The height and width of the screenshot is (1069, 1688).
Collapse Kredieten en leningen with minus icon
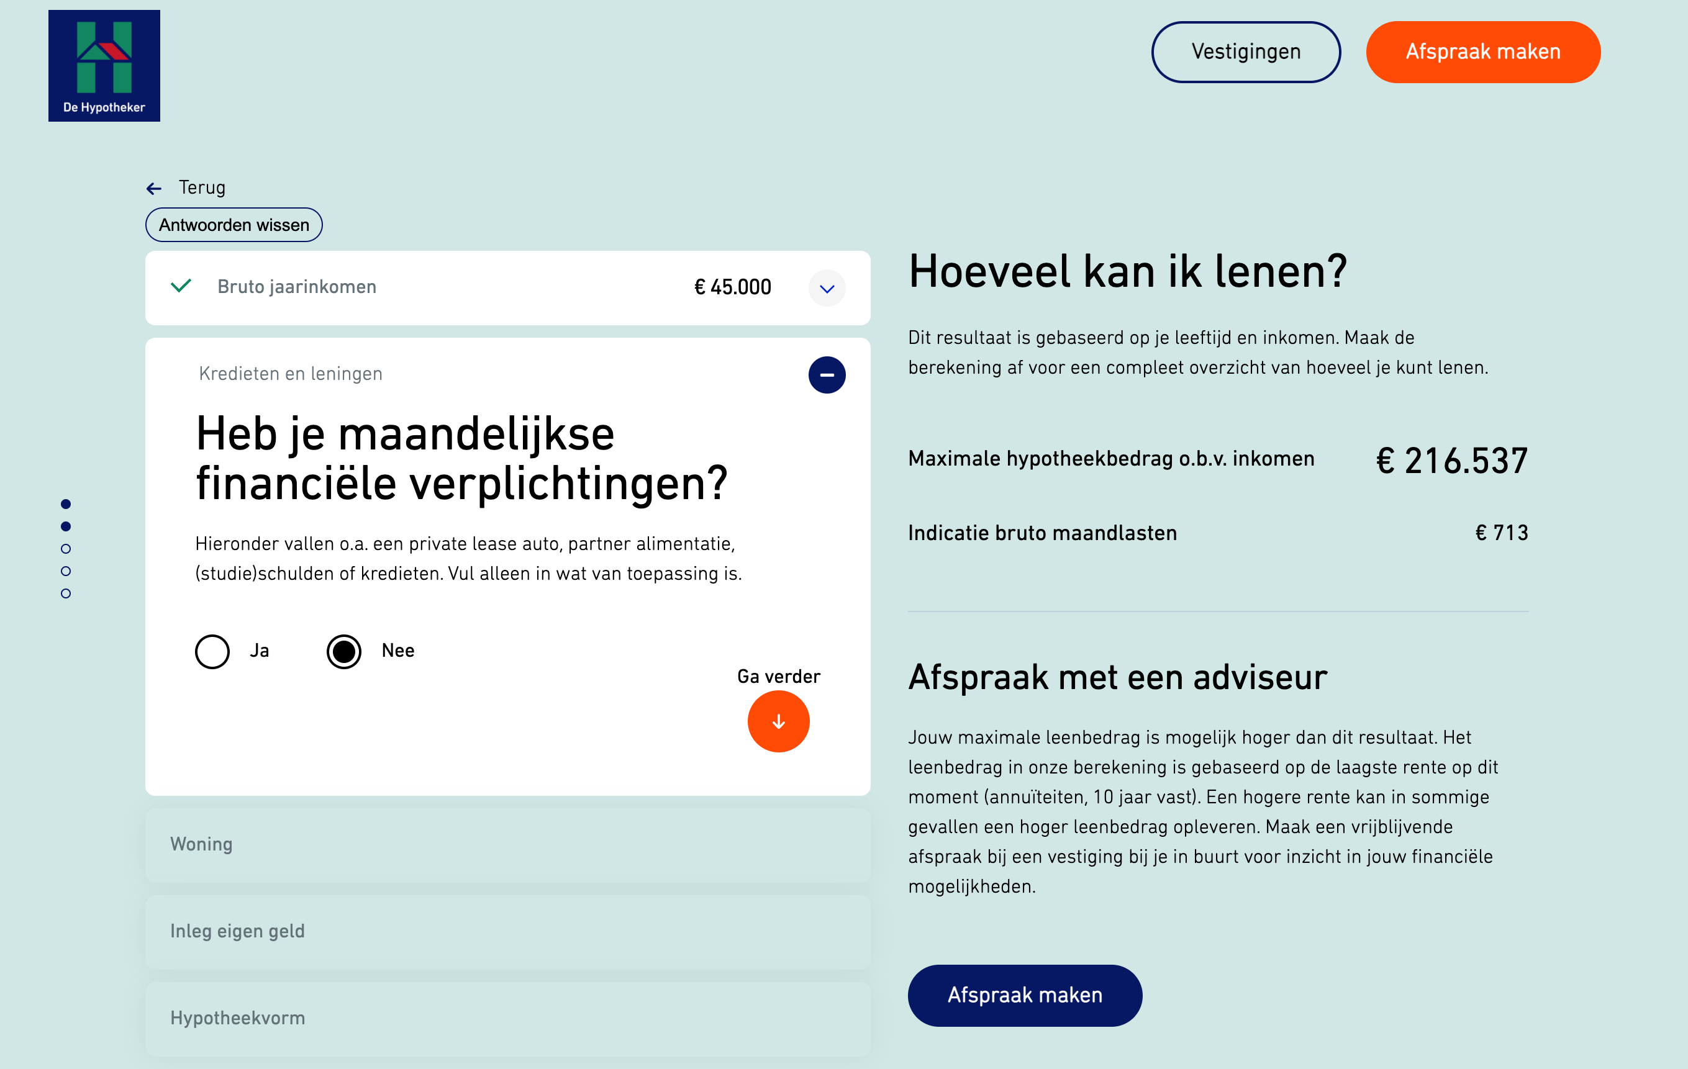tap(827, 375)
